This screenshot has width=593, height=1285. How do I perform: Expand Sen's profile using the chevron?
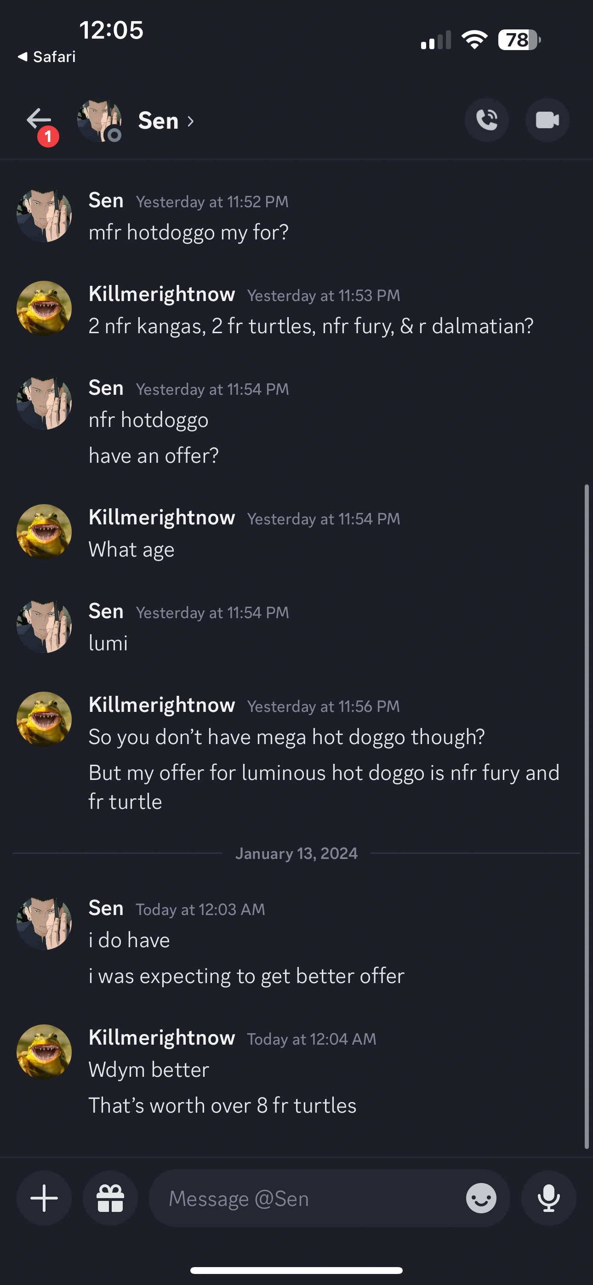pos(190,121)
